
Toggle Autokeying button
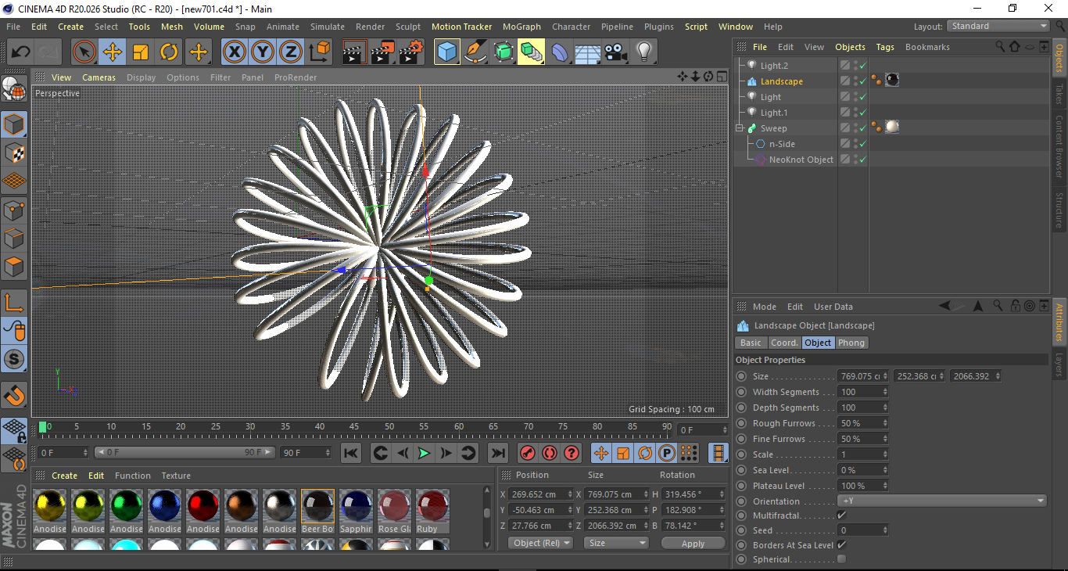click(550, 453)
